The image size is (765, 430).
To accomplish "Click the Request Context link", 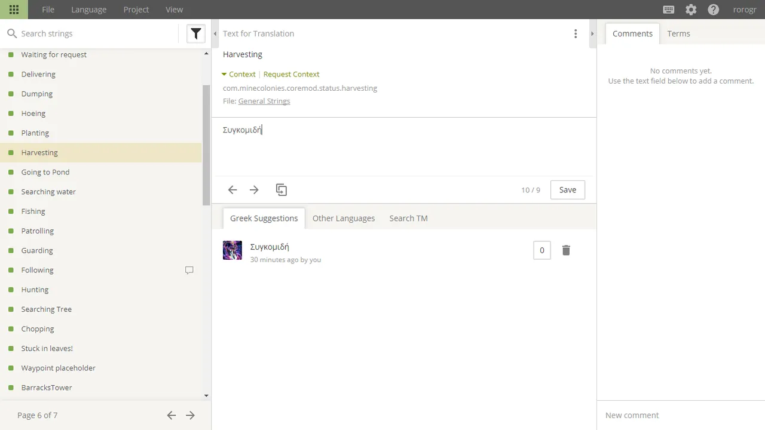I will click(x=291, y=74).
